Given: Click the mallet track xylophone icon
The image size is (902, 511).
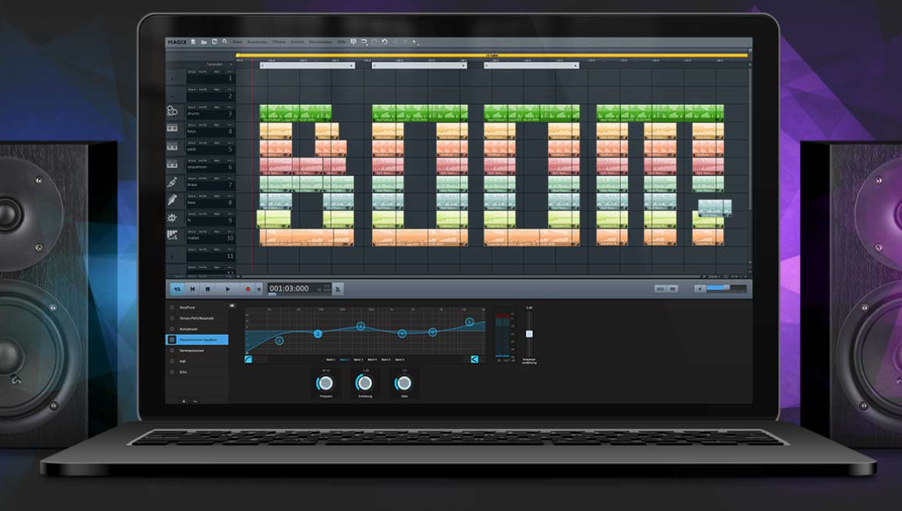Looking at the screenshot, I should (172, 235).
